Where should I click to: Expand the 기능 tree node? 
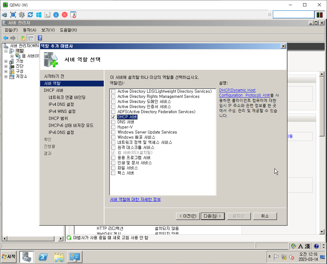coord(6,62)
